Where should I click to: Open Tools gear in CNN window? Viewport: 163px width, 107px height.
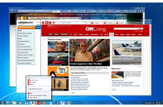[x=149, y=22]
